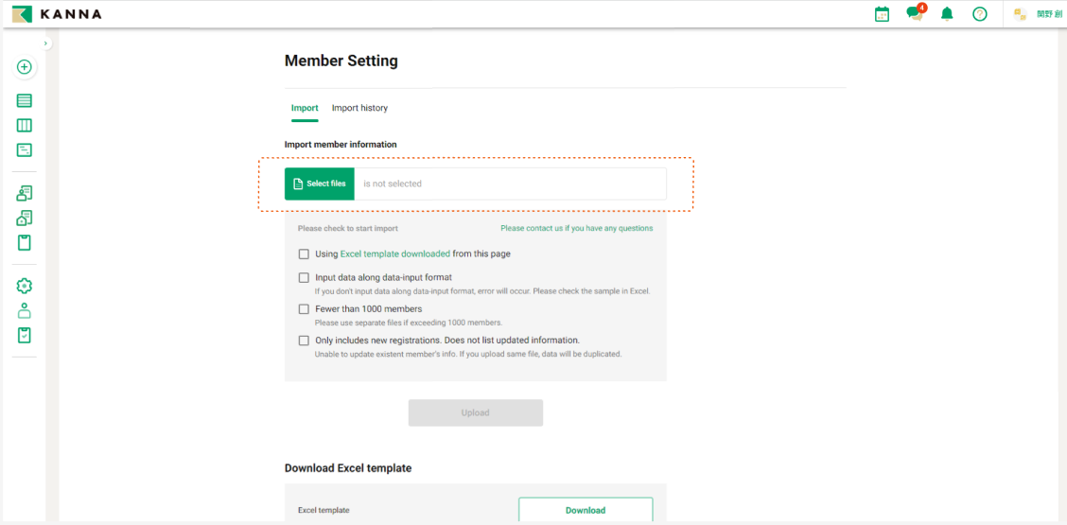Click the plus create icon in sidebar
1067x525 pixels.
tap(25, 67)
